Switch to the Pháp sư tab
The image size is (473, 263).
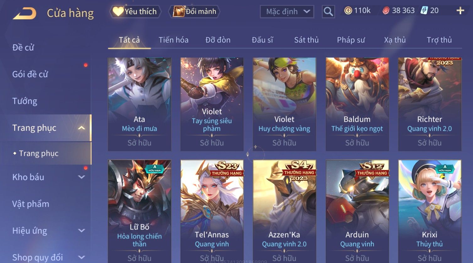351,40
